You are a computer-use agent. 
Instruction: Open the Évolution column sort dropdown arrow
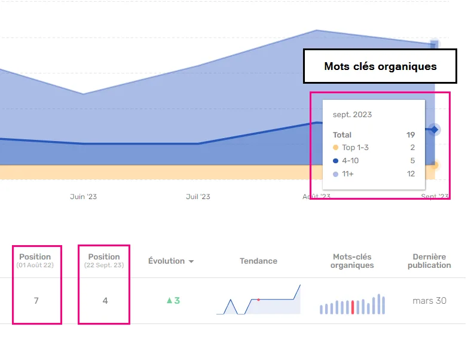point(191,261)
